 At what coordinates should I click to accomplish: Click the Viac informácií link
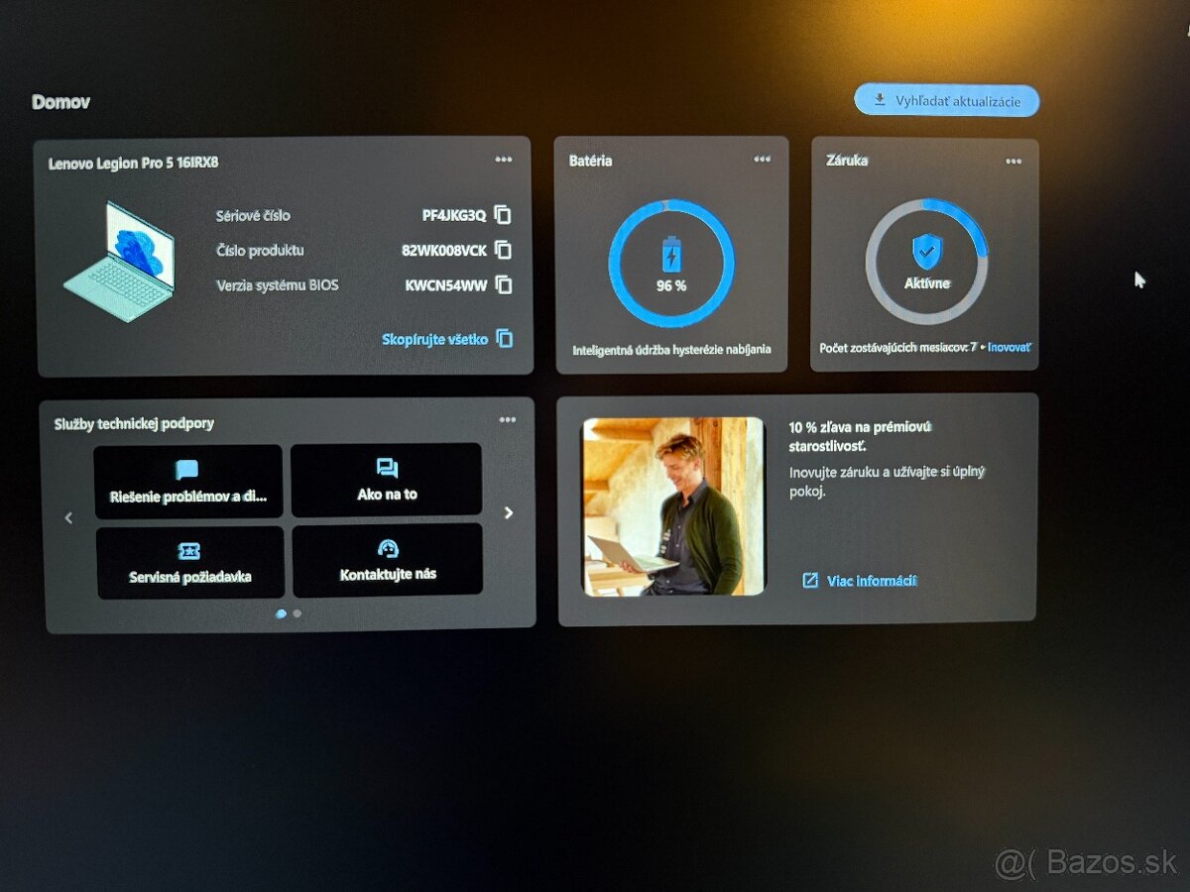(x=860, y=581)
